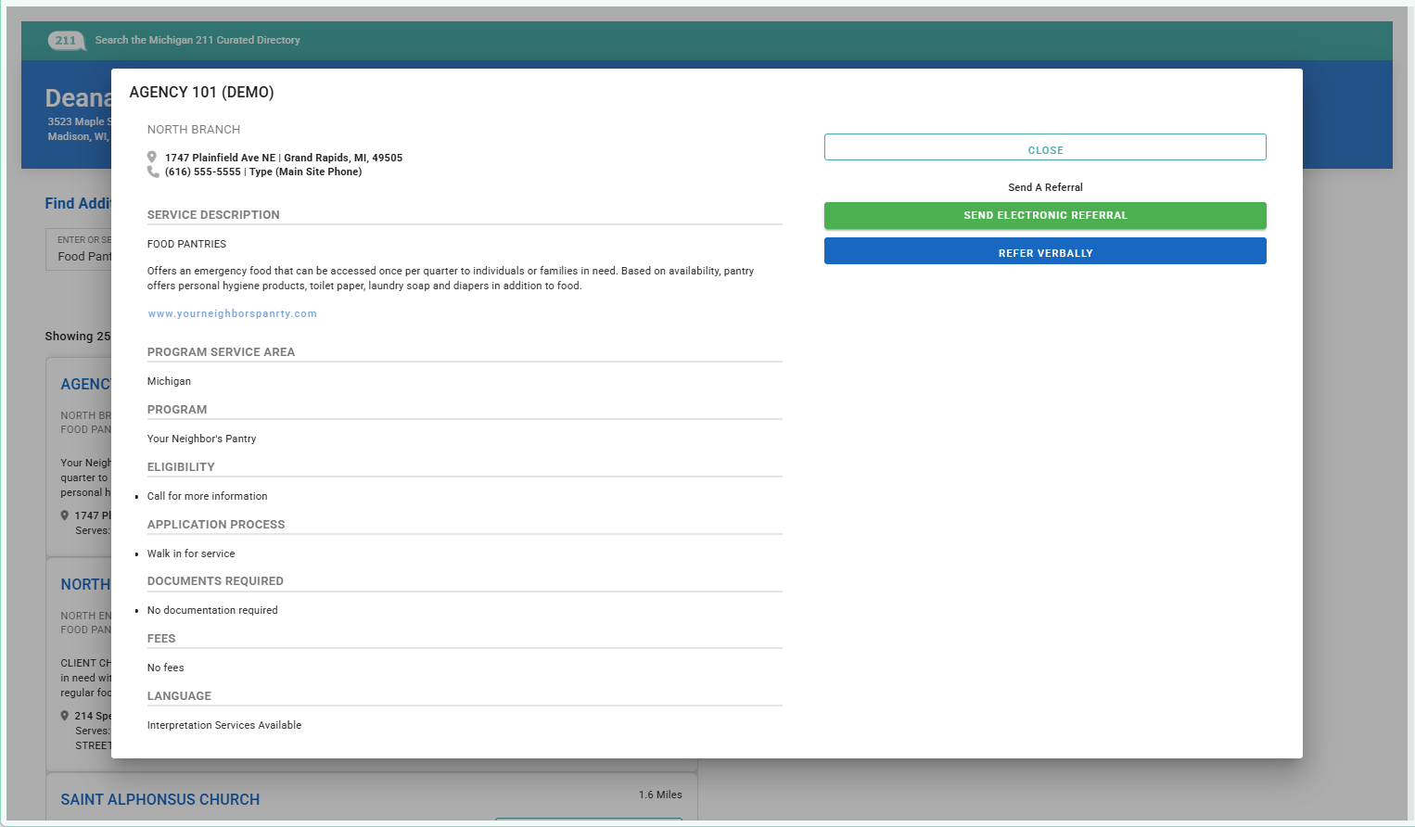Viewport: 1415px width, 827px height.
Task: Send an electronic referral
Action: tap(1044, 215)
